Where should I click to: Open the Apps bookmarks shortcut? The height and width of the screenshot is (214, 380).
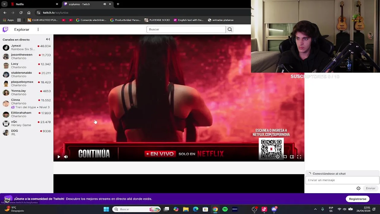(x=8, y=20)
